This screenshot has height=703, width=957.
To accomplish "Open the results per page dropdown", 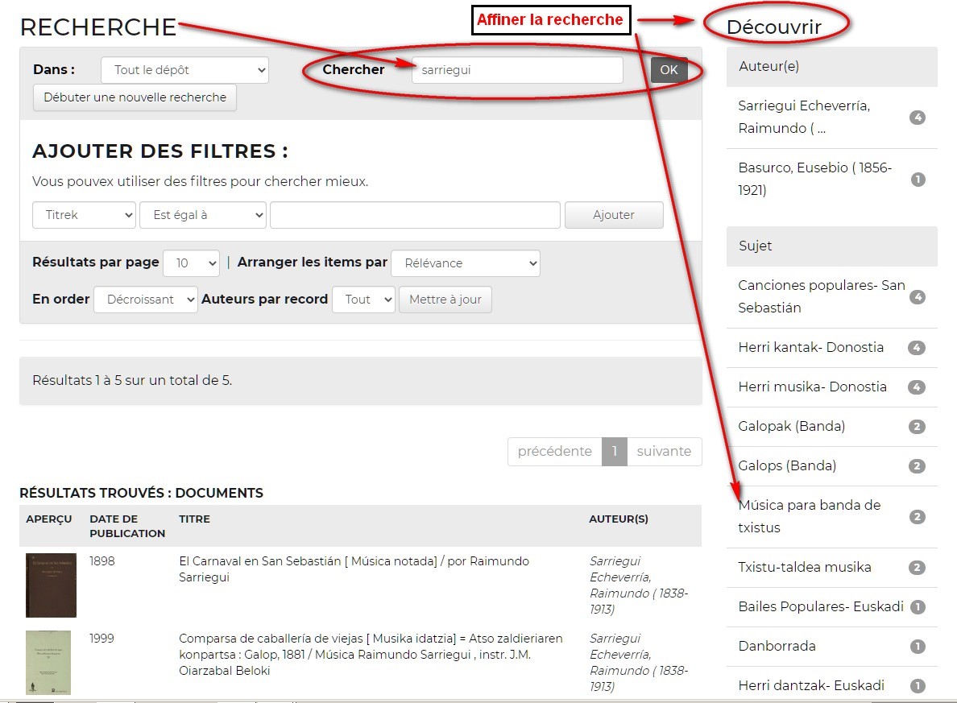I will [191, 263].
